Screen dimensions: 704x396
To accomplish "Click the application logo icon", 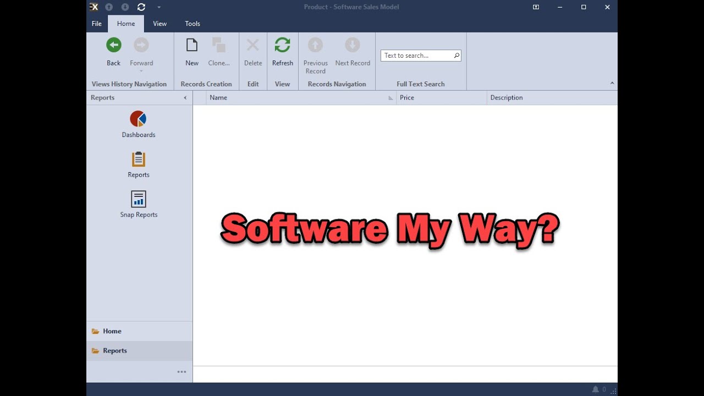I will coord(94,7).
